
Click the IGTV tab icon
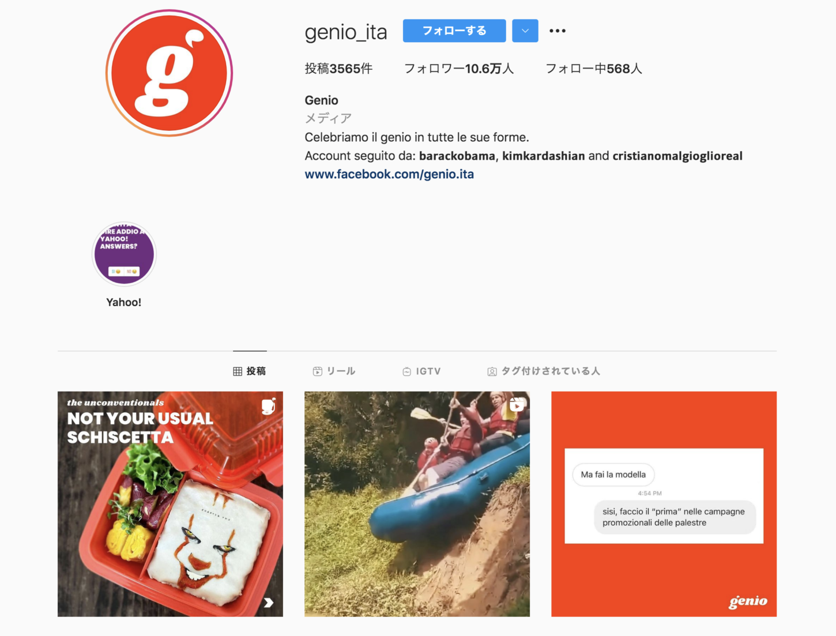pos(406,371)
